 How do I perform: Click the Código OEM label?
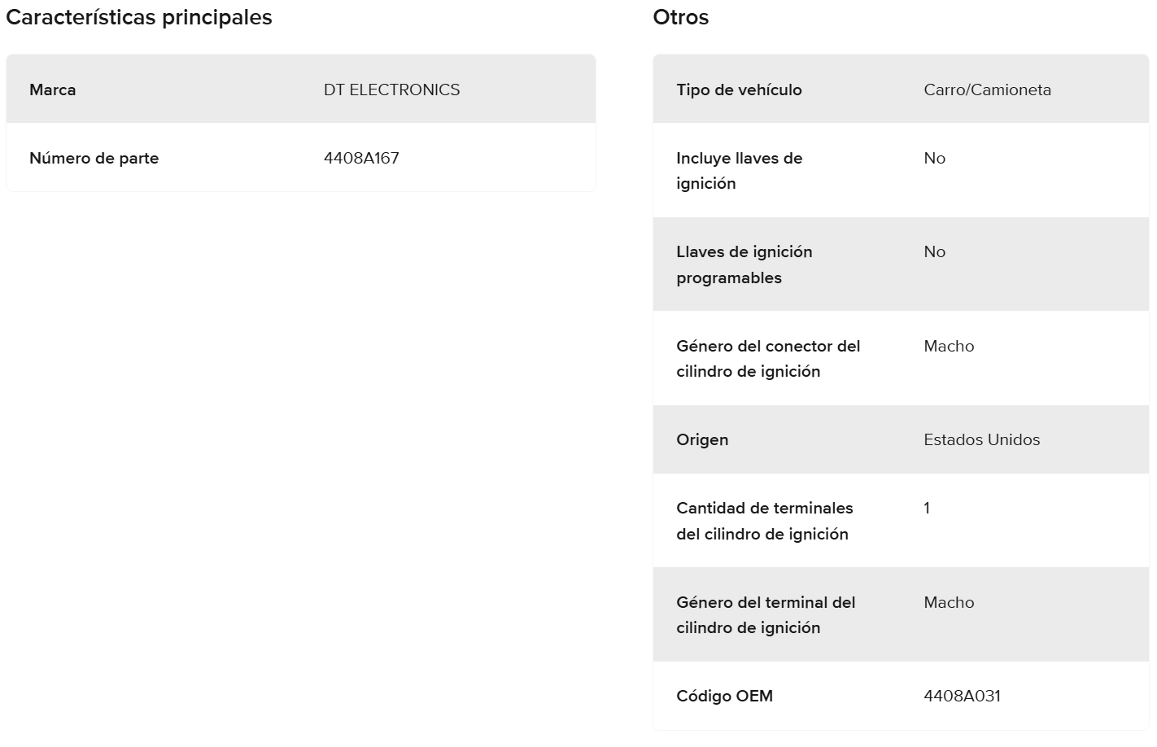coord(724,696)
